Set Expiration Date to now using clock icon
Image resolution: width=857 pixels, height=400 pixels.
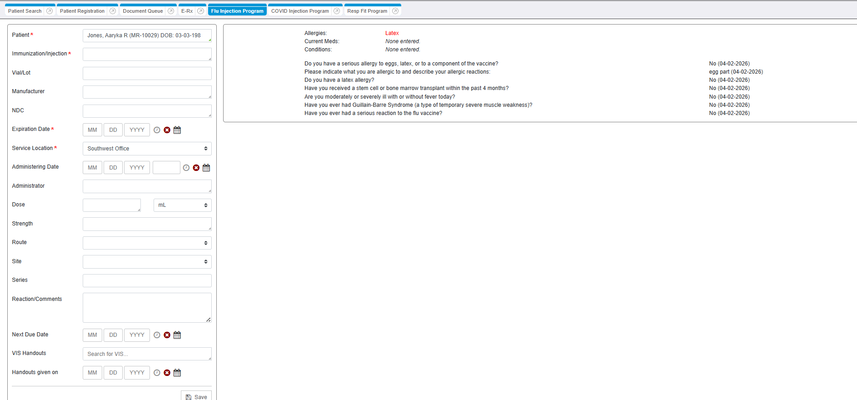157,130
